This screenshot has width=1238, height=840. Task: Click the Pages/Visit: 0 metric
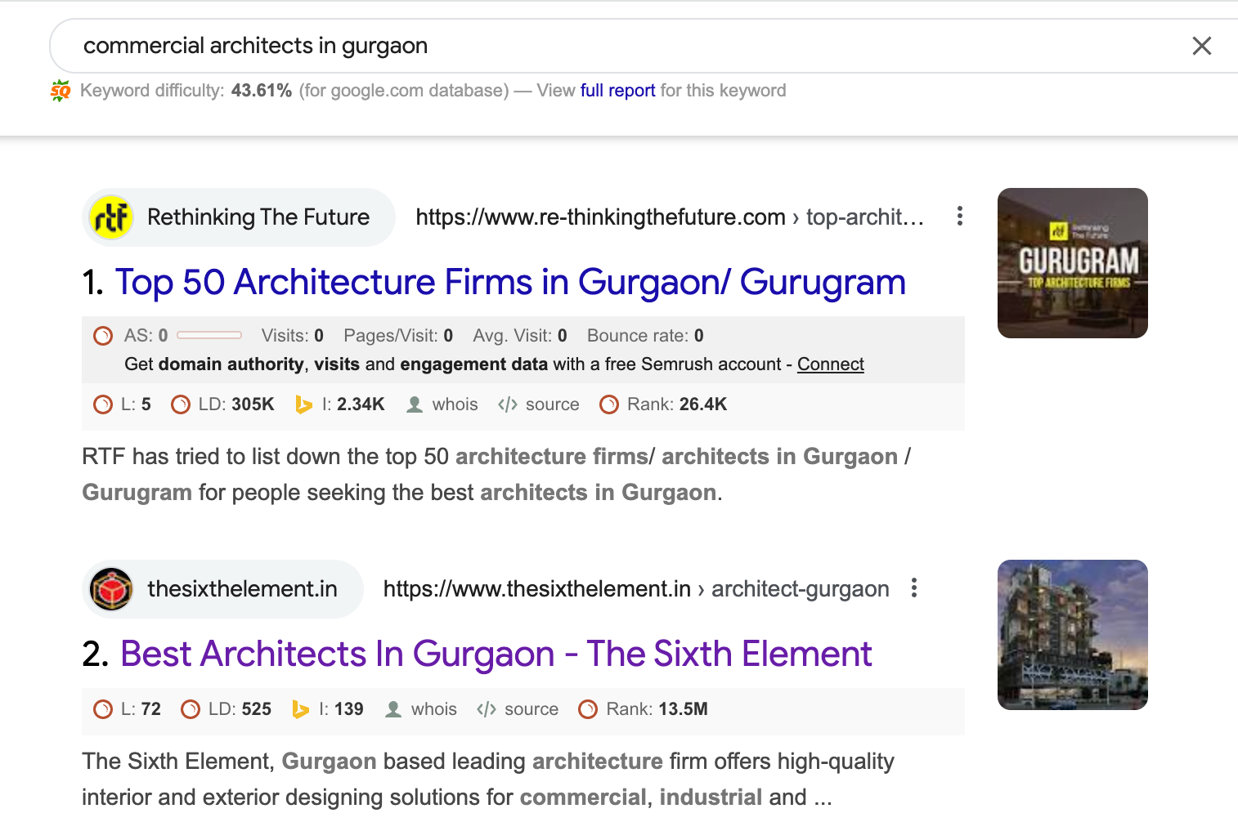click(x=398, y=336)
